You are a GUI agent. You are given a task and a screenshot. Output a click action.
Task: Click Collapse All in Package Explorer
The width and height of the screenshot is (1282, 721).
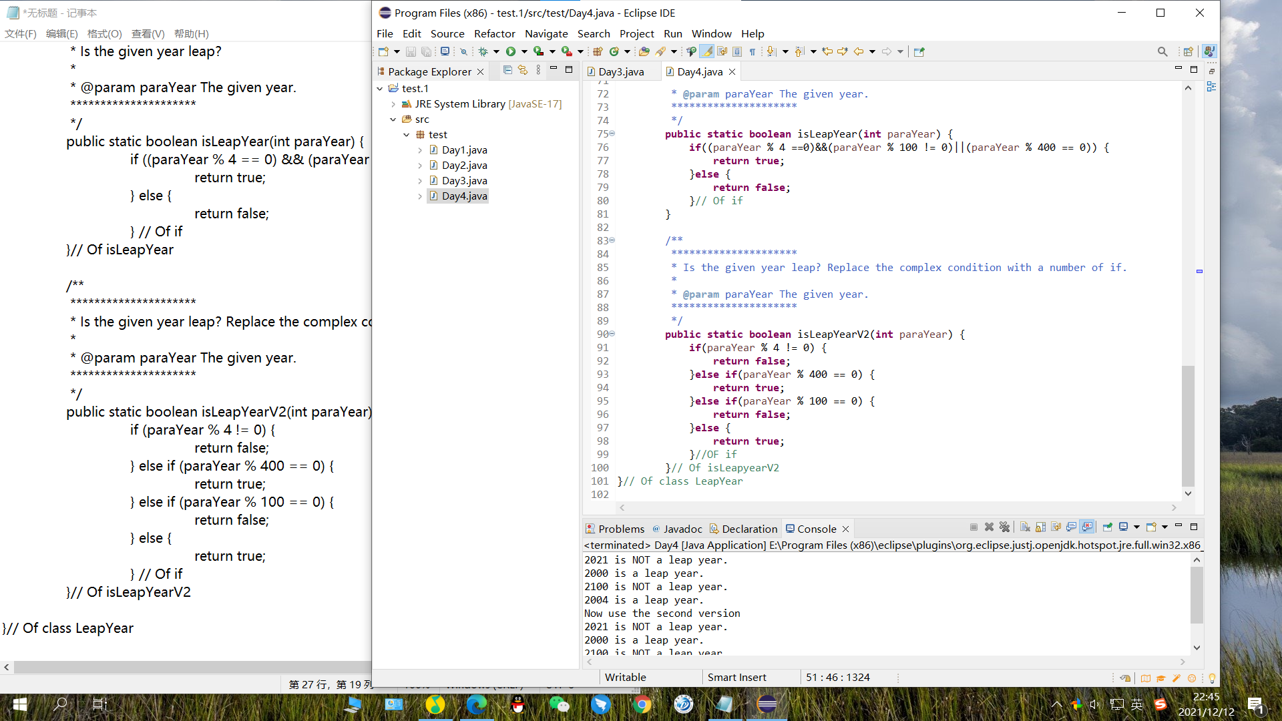[x=507, y=70]
